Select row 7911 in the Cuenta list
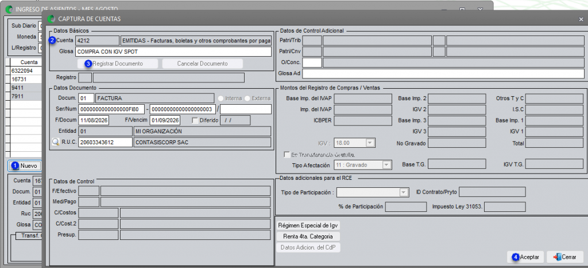Image resolution: width=588 pixels, height=268 pixels. [x=25, y=96]
